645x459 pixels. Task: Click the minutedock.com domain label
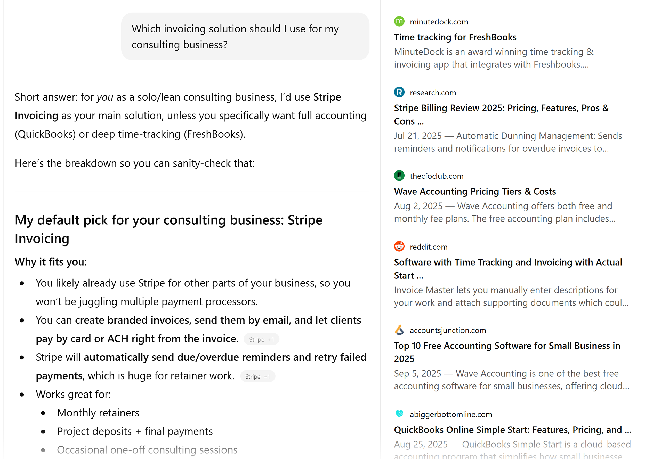coord(439,21)
